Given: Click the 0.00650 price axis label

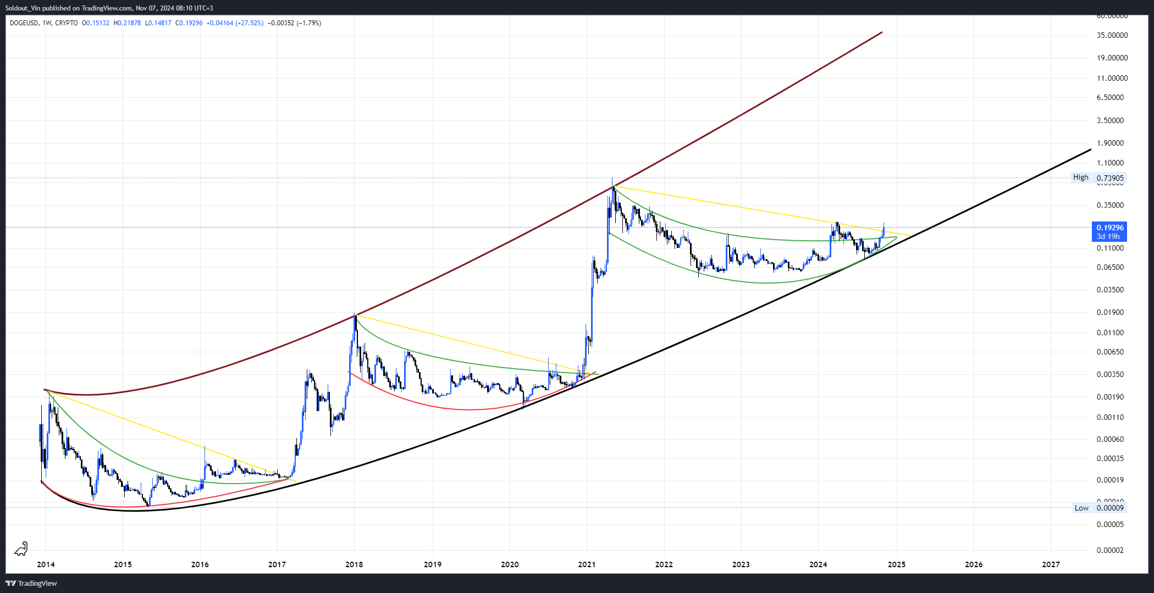Looking at the screenshot, I should [x=1111, y=352].
